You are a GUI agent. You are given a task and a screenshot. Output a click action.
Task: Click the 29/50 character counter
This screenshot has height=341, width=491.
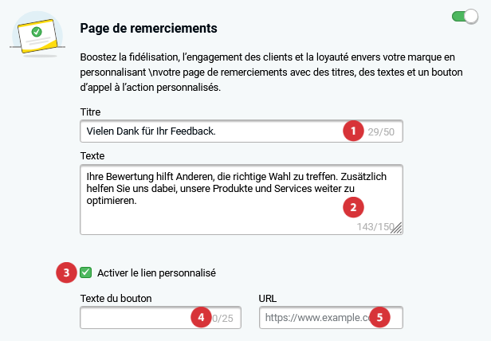click(x=381, y=131)
